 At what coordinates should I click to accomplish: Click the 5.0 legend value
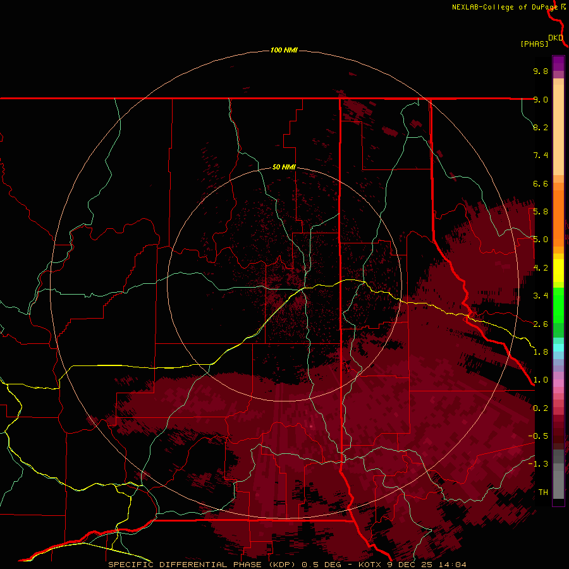(541, 240)
